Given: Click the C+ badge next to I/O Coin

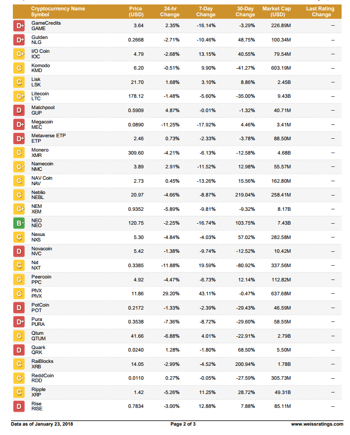Looking at the screenshot, I should [19, 54].
